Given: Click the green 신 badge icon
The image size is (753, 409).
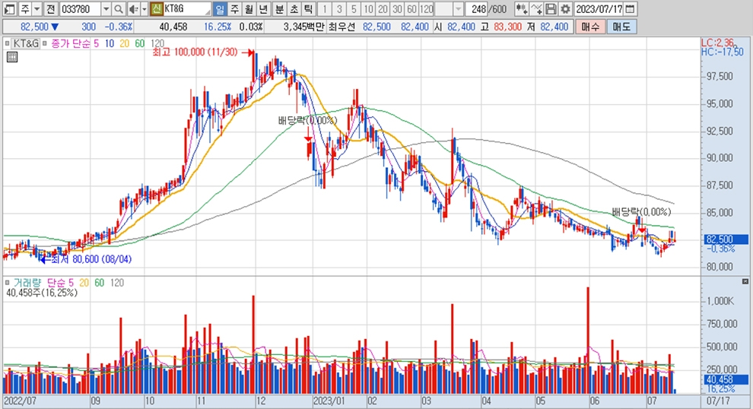Looking at the screenshot, I should point(156,8).
